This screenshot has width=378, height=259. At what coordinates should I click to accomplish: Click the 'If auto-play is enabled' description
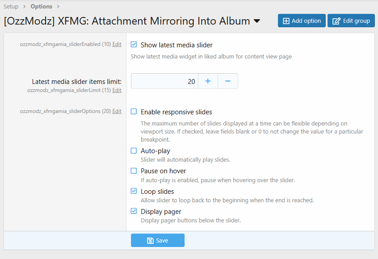point(218,180)
